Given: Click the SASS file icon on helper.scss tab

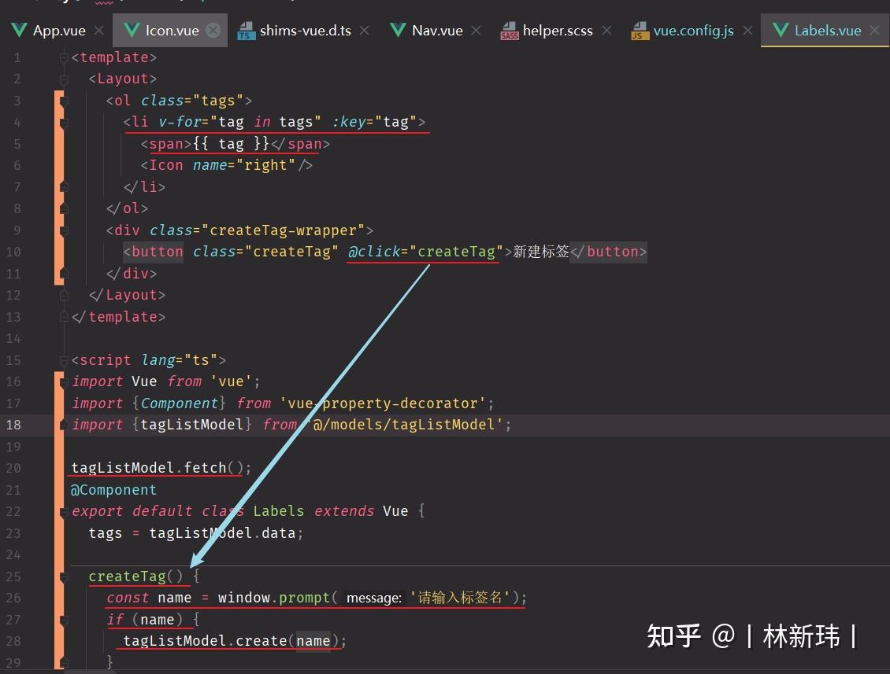Looking at the screenshot, I should (x=509, y=31).
